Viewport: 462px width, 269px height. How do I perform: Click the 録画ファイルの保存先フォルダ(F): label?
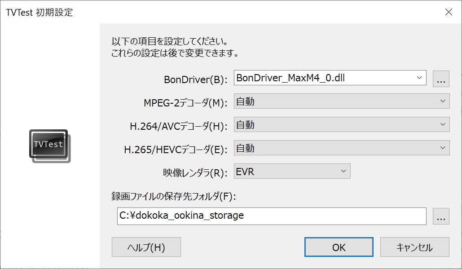(x=174, y=196)
